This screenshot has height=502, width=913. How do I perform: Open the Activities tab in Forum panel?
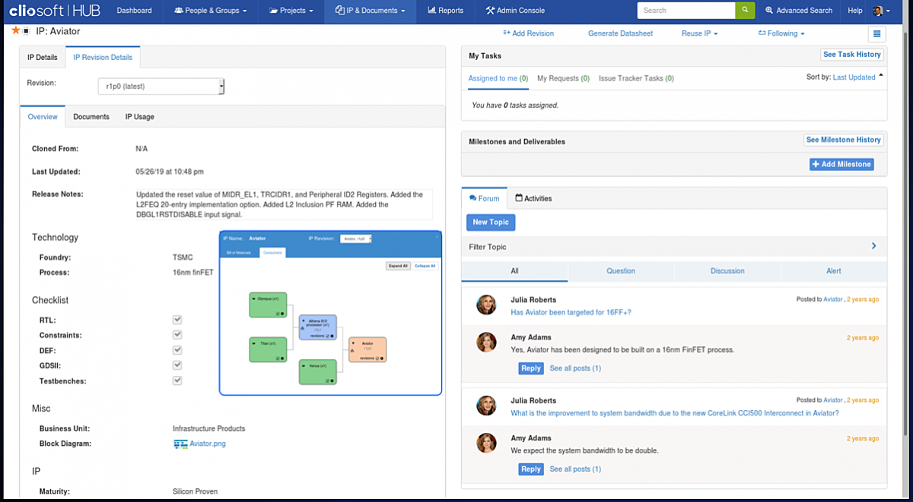point(533,198)
